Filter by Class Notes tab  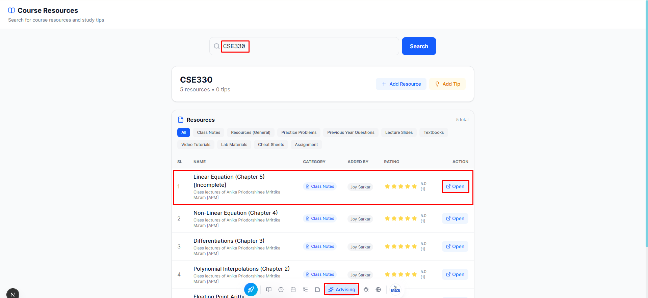pyautogui.click(x=209, y=132)
